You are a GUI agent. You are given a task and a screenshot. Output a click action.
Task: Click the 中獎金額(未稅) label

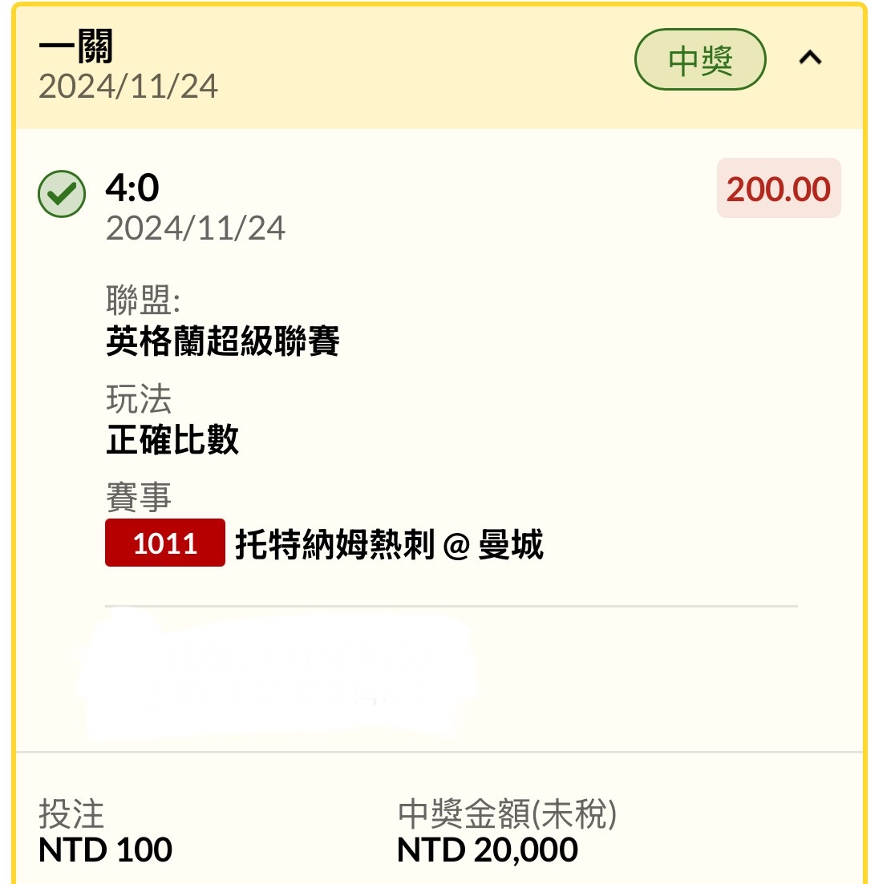pyautogui.click(x=507, y=814)
